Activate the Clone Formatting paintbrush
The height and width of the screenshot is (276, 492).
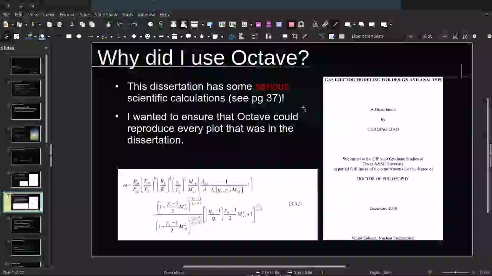[108, 25]
